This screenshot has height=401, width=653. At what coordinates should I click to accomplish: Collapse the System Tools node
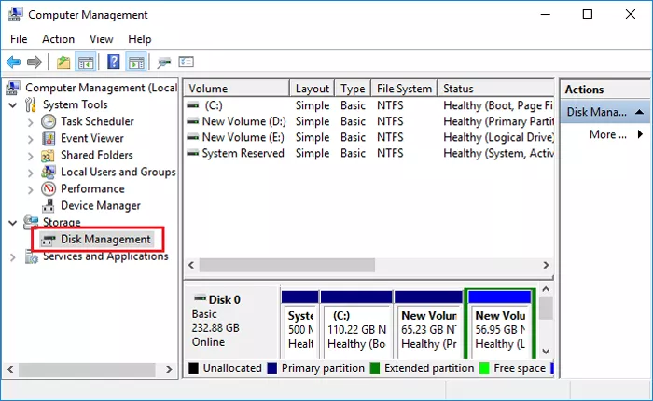[x=13, y=105]
